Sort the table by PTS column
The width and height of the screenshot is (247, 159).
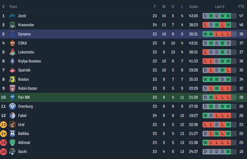(241, 7)
